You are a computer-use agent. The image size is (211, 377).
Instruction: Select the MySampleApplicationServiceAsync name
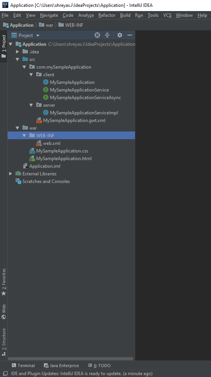(85, 98)
